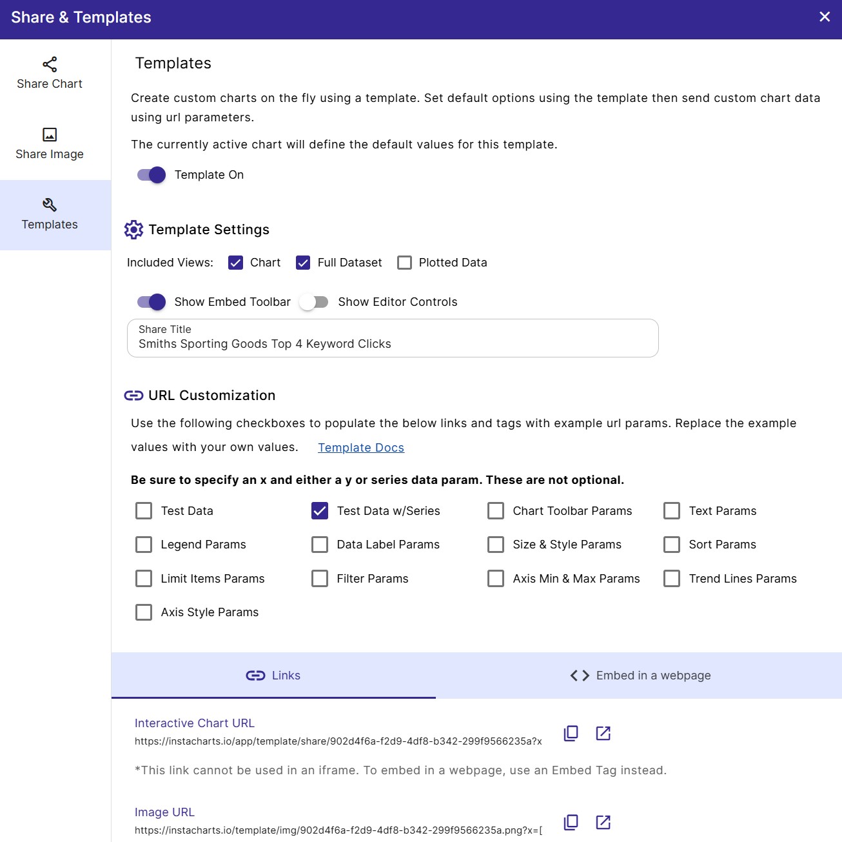This screenshot has width=842, height=842.
Task: Tick Size & Style Params
Action: 496,545
